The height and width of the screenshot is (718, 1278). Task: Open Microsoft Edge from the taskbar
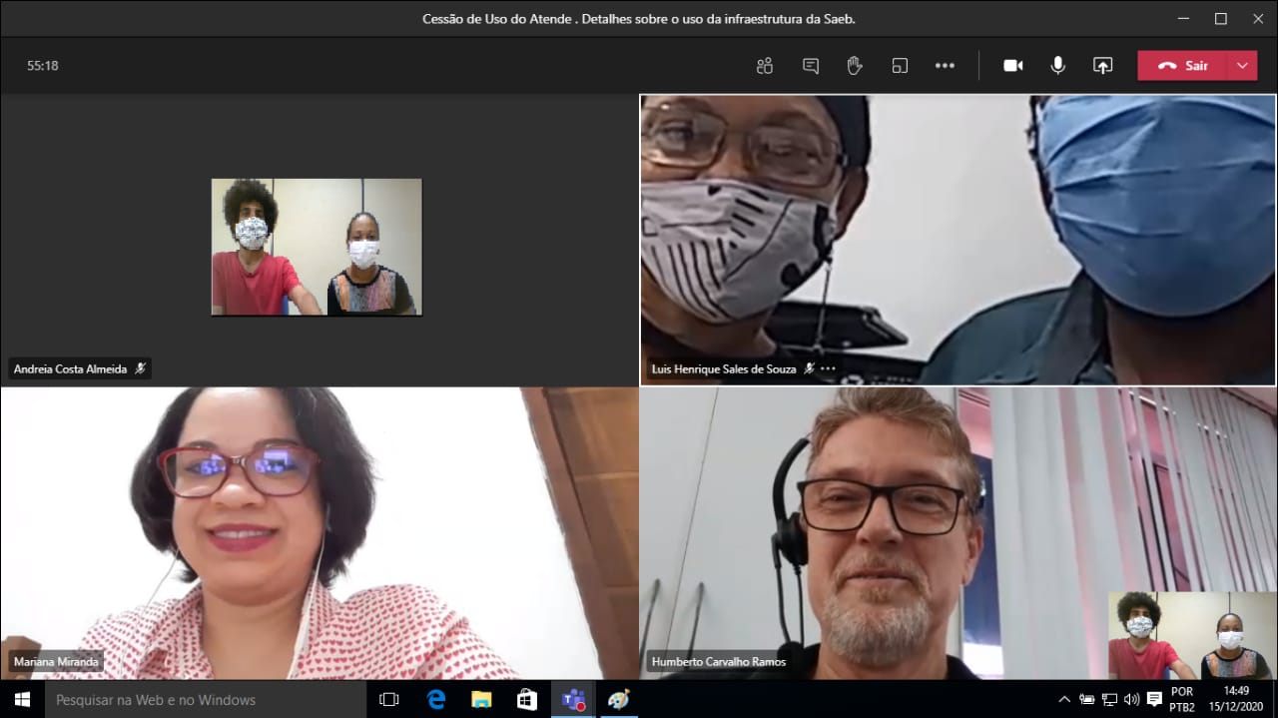[436, 699]
